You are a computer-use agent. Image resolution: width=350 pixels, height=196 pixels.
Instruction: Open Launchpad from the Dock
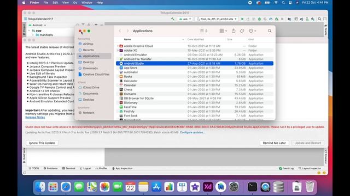[53, 187]
